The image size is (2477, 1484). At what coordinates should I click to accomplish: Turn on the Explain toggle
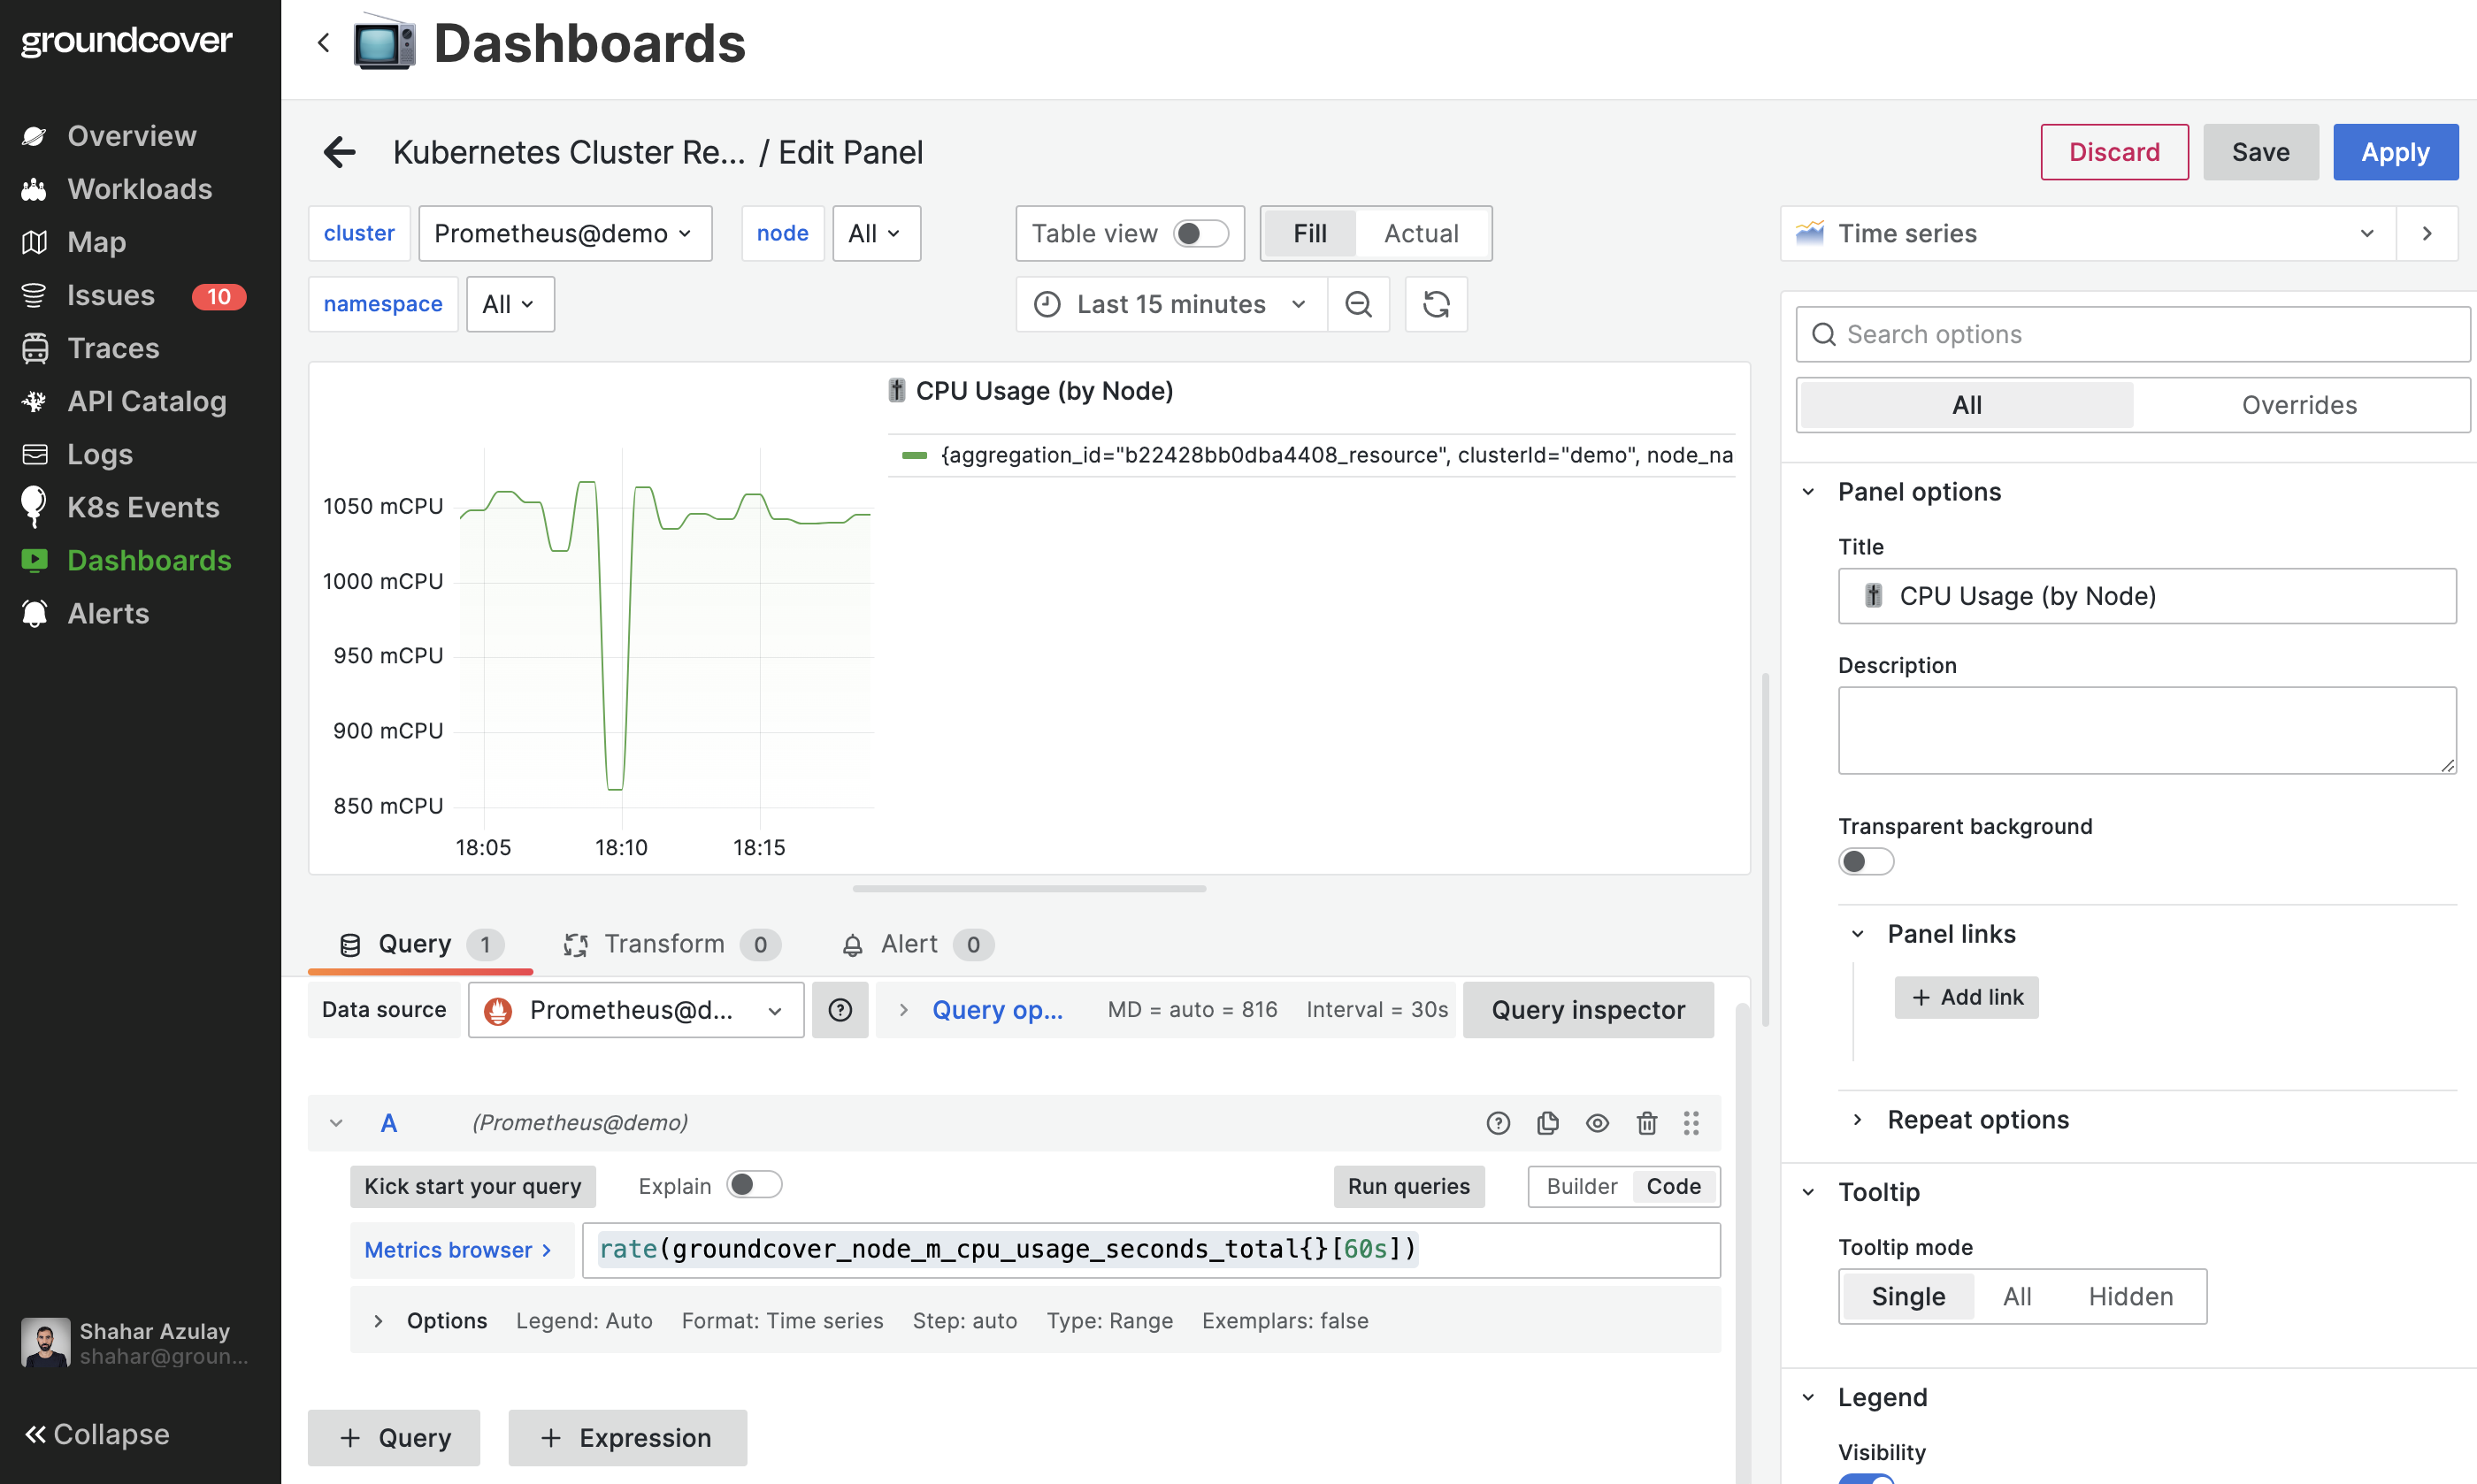[x=753, y=1185]
